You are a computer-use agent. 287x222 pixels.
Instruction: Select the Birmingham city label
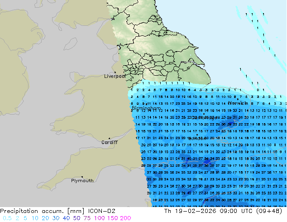[x=146, y=108]
